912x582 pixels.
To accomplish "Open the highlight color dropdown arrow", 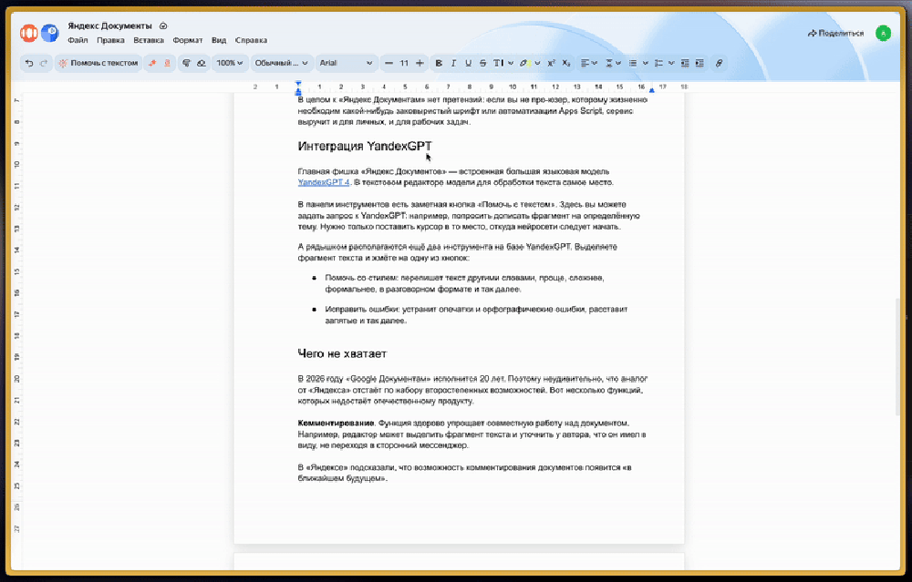I will 537,64.
